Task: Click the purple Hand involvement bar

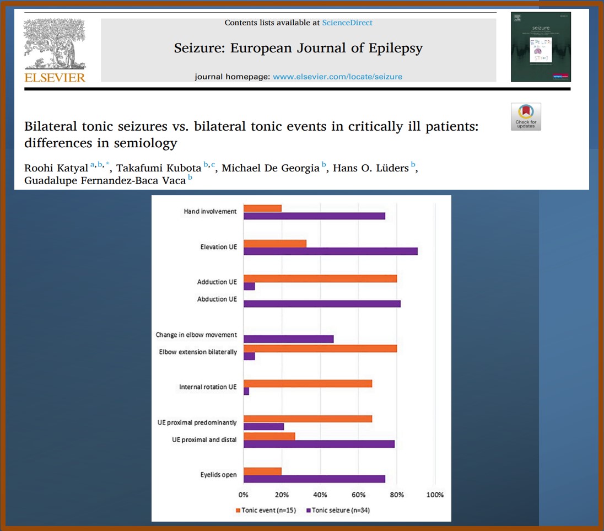Action: (x=314, y=216)
